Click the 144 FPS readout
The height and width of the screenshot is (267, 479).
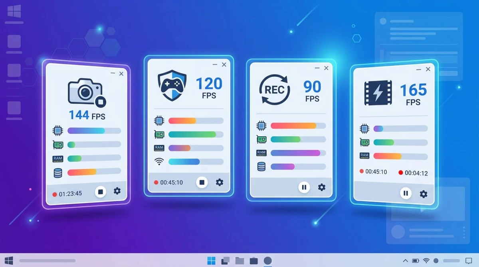pos(87,115)
